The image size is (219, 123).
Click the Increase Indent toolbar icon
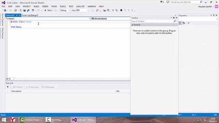coord(116,11)
